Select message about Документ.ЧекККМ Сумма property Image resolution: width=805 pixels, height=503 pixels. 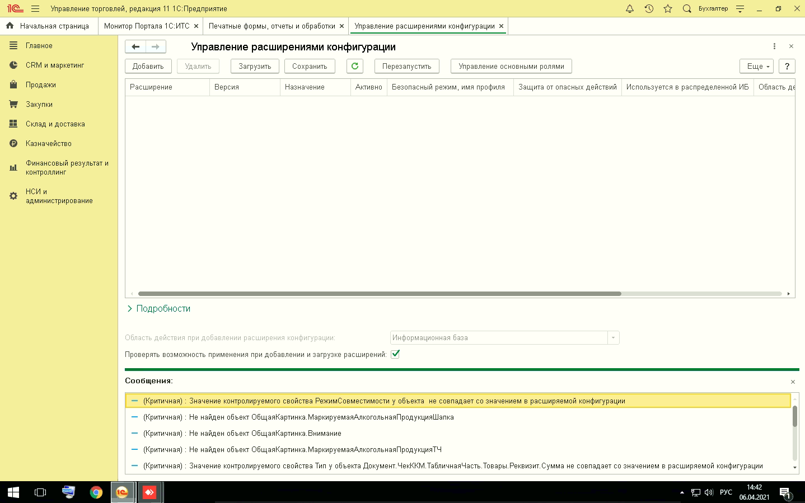(458, 466)
